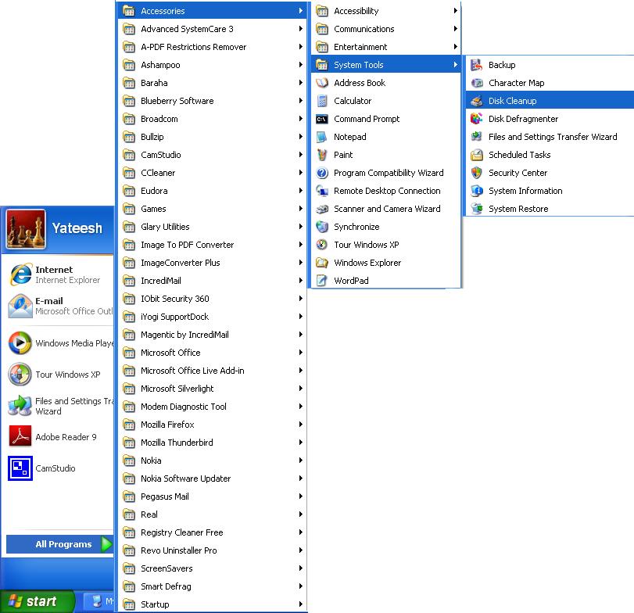
Task: Open the Games program folder
Action: coord(213,209)
